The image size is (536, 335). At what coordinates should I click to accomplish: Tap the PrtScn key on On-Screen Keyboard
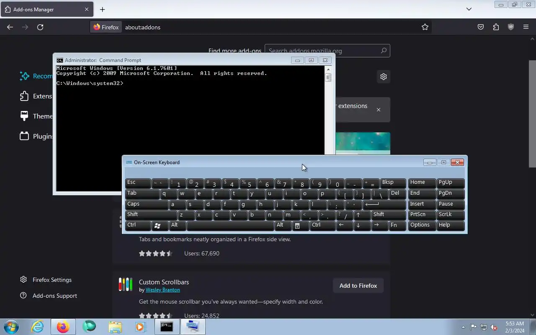422,215
